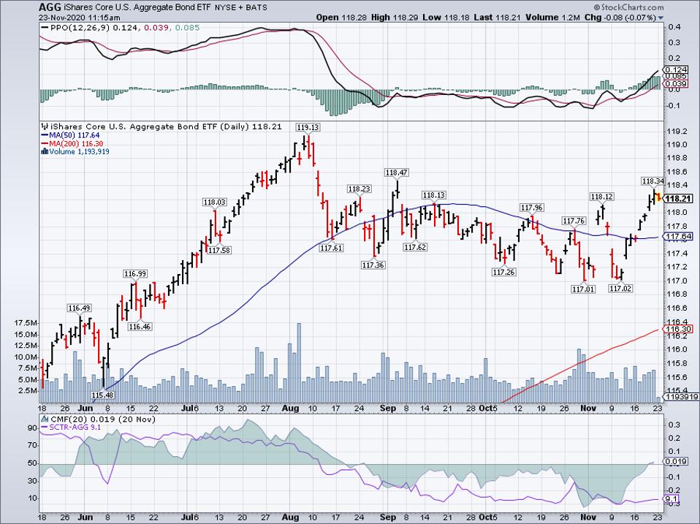Click the 118.03 price annotation
The width and height of the screenshot is (700, 524).
click(214, 202)
